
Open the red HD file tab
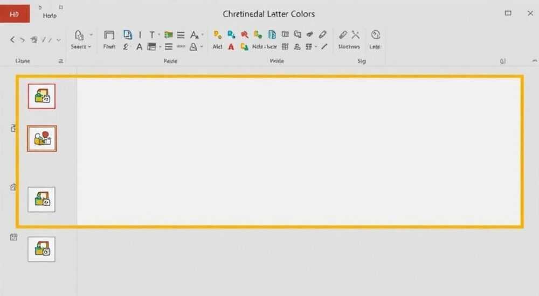point(15,14)
